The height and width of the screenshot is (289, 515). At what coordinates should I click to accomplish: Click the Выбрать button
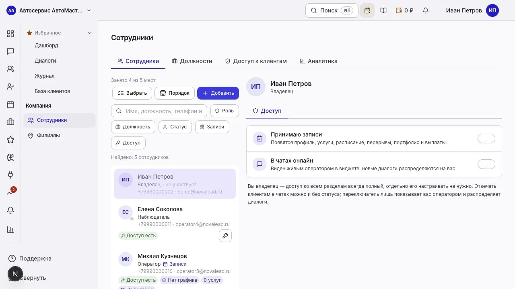point(132,93)
